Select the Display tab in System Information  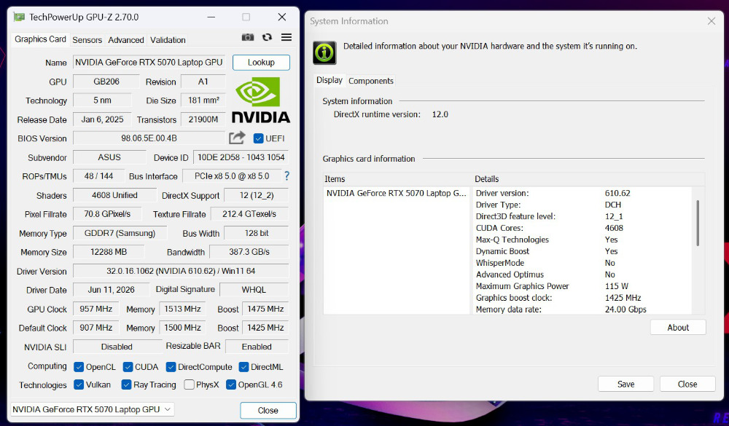point(330,80)
